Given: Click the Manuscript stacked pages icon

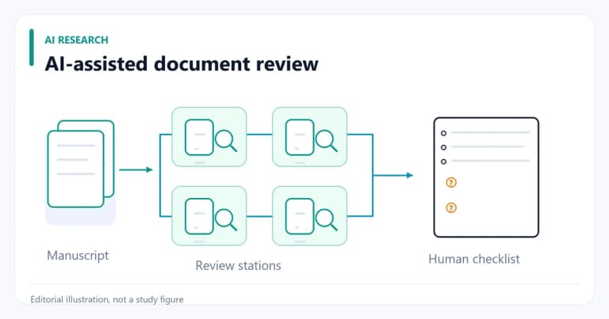Looking at the screenshot, I should (81, 164).
